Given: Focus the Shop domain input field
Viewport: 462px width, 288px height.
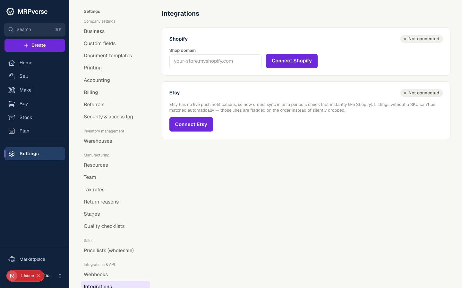Looking at the screenshot, I should click(x=216, y=61).
